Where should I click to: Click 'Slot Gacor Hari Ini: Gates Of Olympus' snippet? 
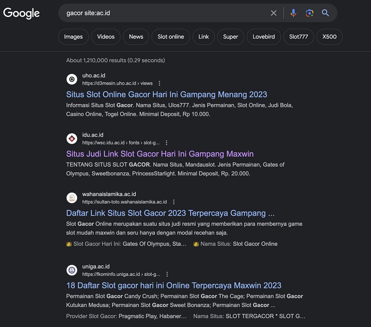126,244
